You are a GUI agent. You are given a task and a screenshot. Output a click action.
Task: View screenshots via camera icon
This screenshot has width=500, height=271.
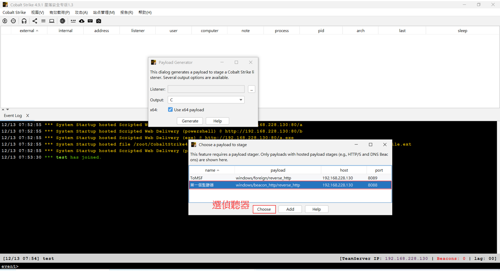pos(99,21)
